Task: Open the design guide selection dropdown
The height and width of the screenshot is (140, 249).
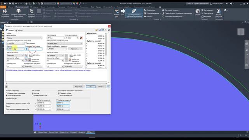Action: 25,38
